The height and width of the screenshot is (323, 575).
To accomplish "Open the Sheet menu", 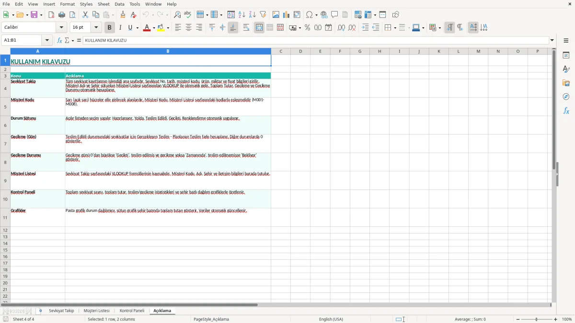I will [x=103, y=4].
